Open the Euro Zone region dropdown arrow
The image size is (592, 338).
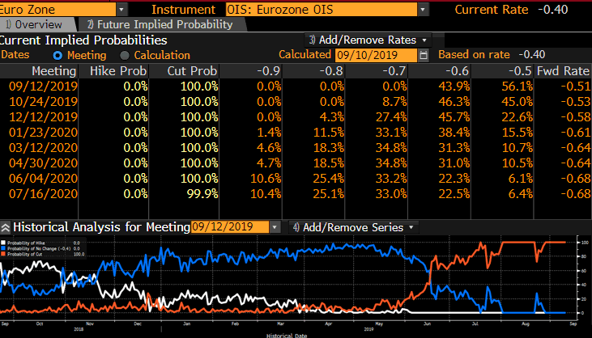tap(121, 10)
